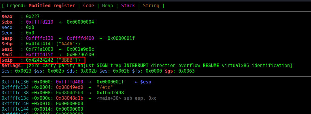Click the "Heap" legend label
This screenshot has width=311, height=114.
pyautogui.click(x=108, y=5)
